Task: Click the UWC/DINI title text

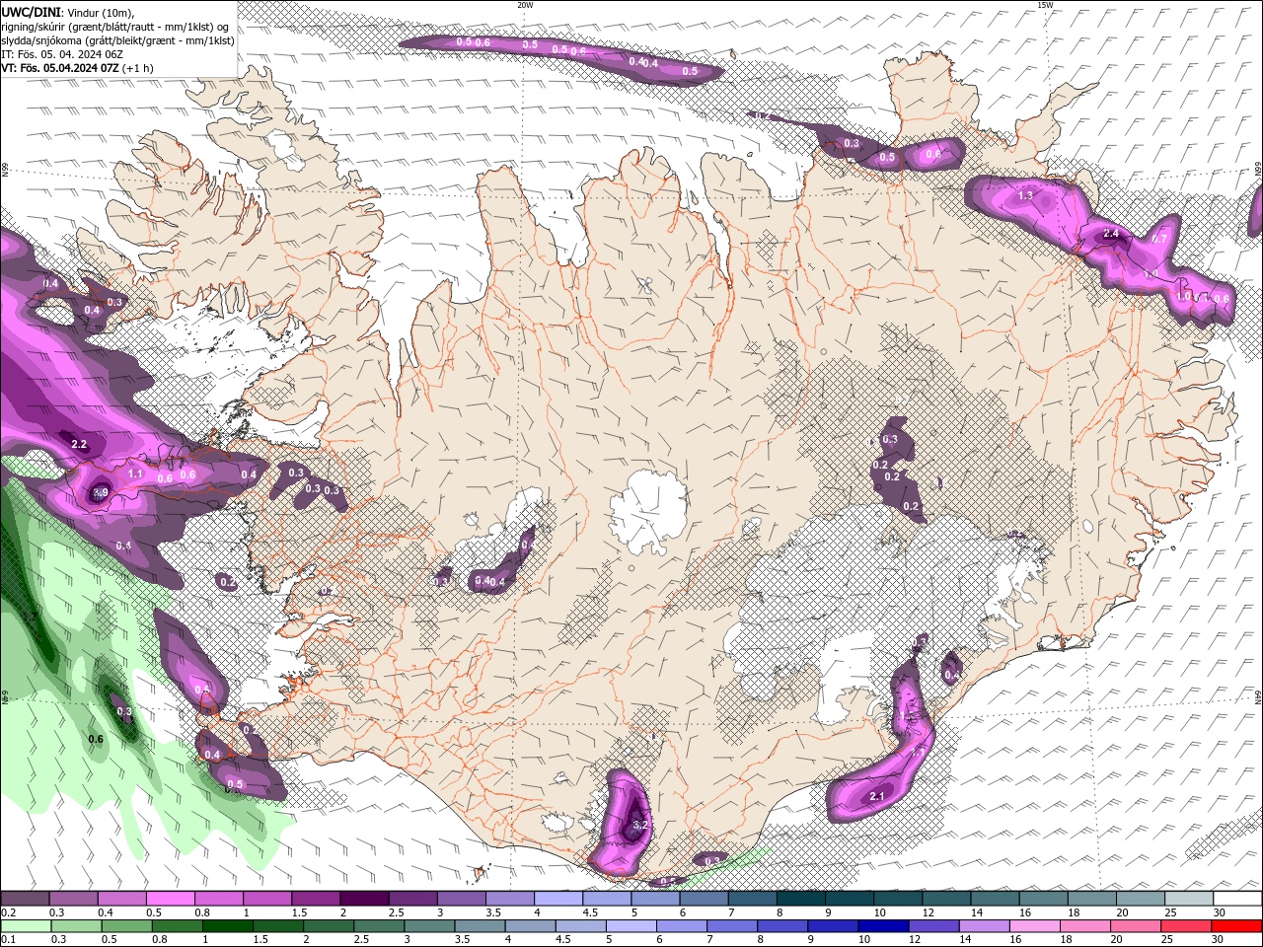Action: tap(31, 11)
